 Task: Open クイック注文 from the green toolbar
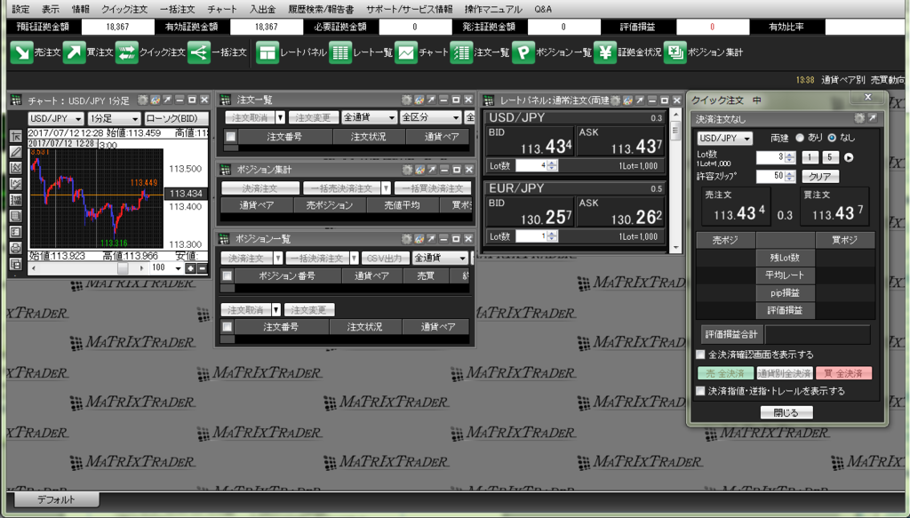tap(126, 52)
